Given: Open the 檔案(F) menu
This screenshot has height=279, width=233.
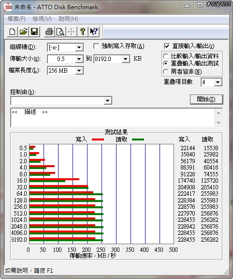Looking at the screenshot, I should coord(16,19).
